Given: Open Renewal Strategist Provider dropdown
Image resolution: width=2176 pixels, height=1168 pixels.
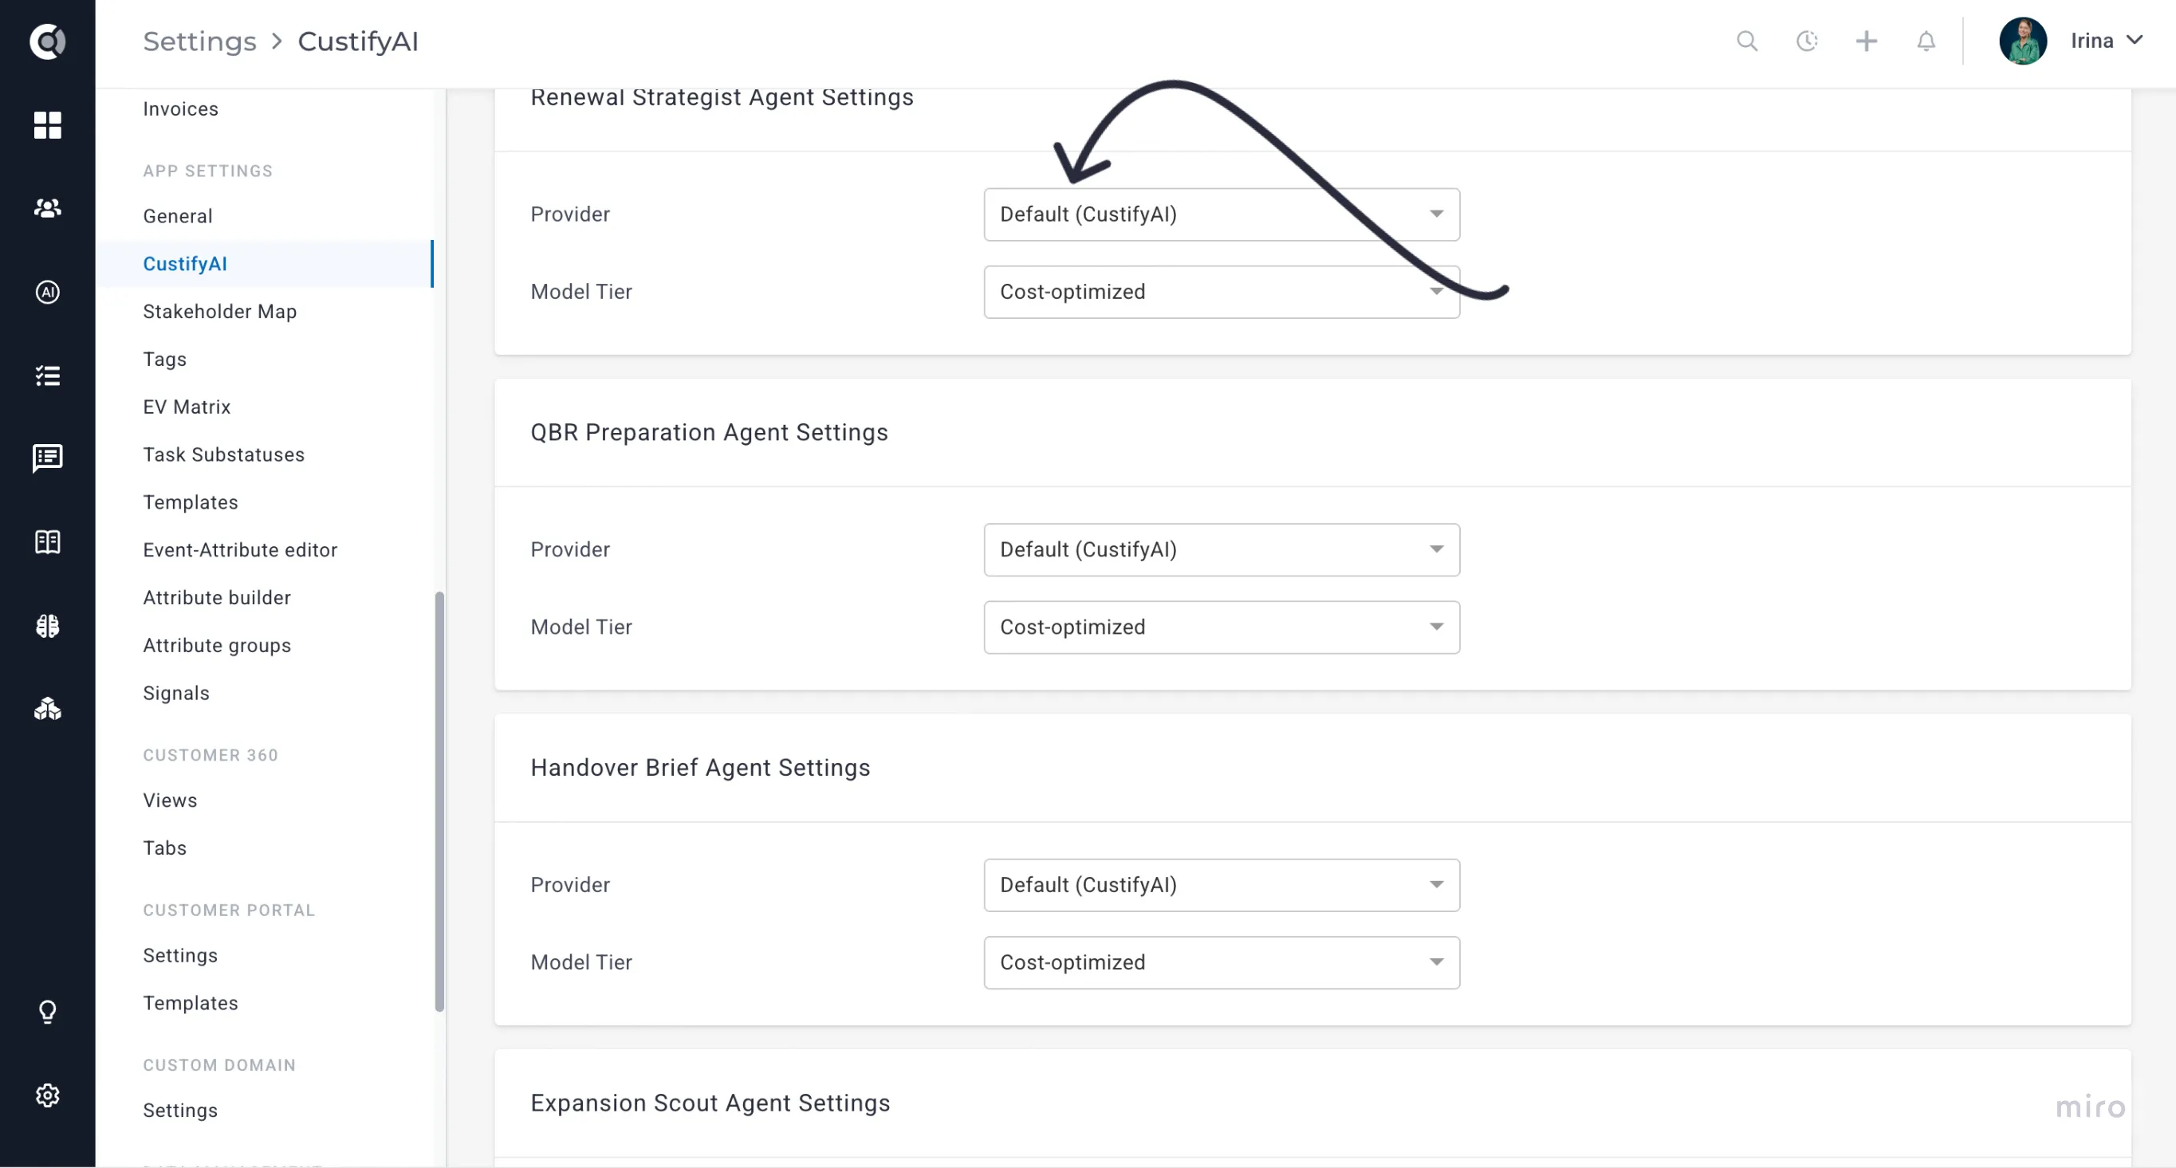Looking at the screenshot, I should tap(1222, 214).
